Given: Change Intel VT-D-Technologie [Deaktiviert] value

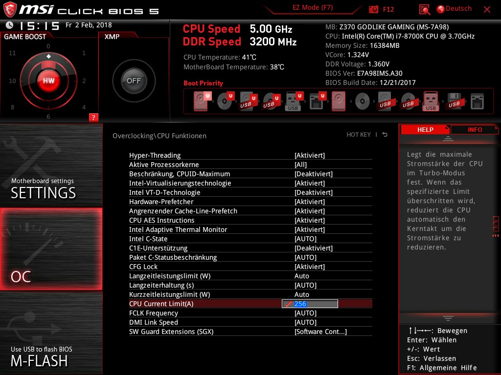Looking at the screenshot, I should 314,192.
